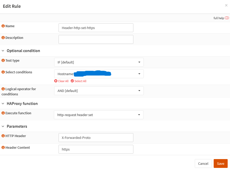Click into the Description text field
This screenshot has width=230, height=171.
96,39
